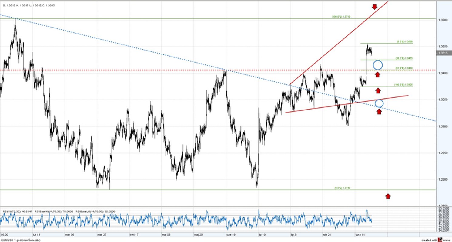Open the "created with Arena" link
This screenshot has width=452, height=242.
(x=440, y=239)
